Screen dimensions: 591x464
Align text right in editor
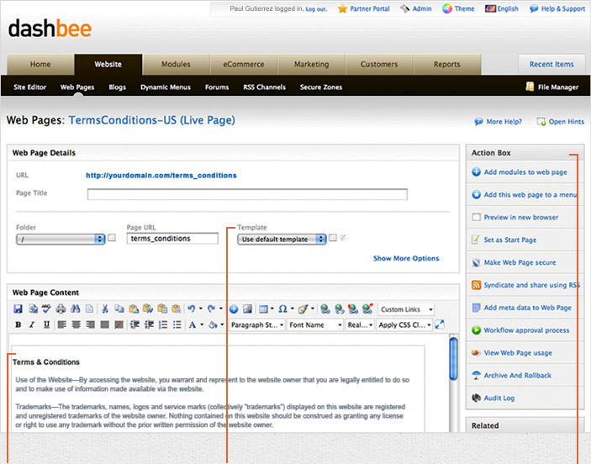click(x=91, y=324)
